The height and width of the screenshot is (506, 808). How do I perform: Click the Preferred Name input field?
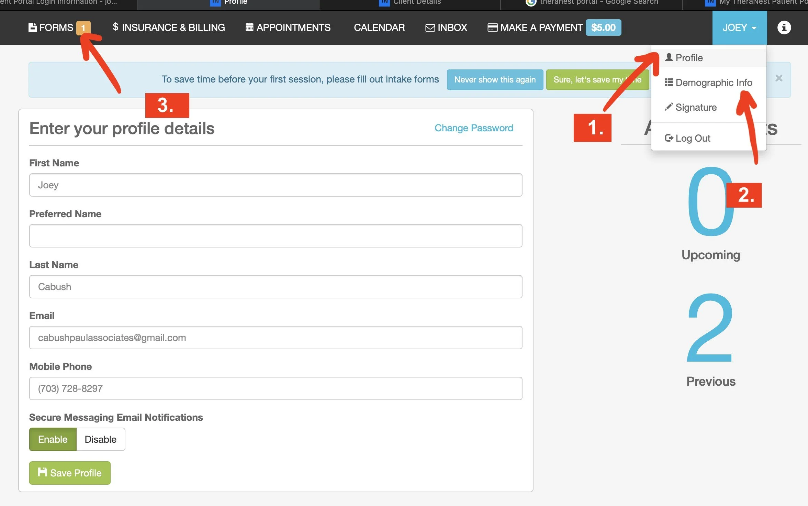tap(276, 236)
